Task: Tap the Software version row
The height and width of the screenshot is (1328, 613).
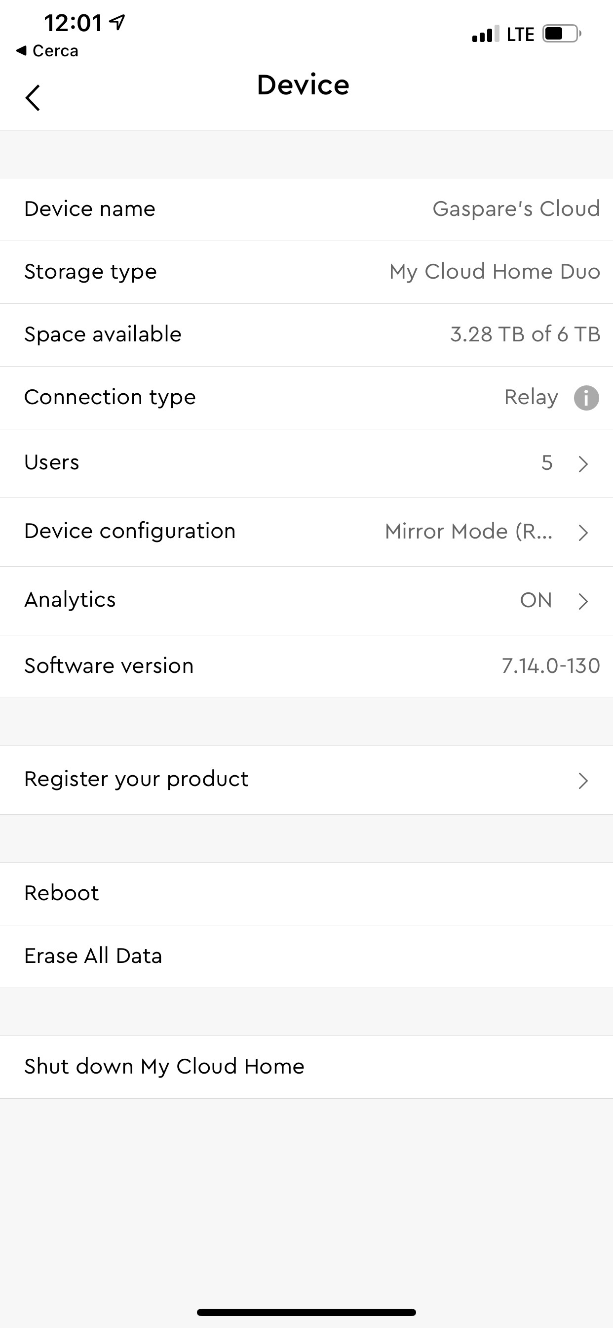Action: pyautogui.click(x=306, y=666)
